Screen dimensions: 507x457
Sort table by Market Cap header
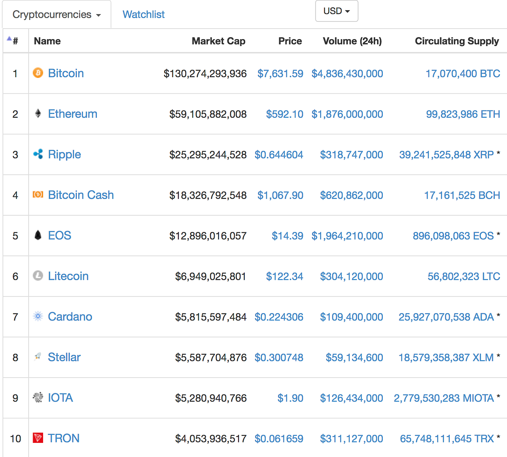(219, 41)
